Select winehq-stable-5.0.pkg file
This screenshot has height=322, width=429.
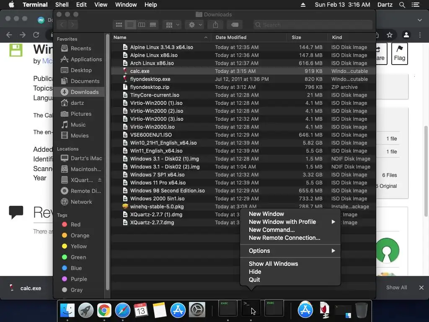[x=243, y=206]
